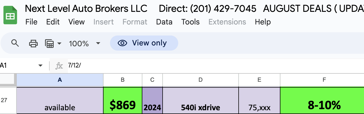
Task: Click the formula bar showing 7/12/
Action: 214,66
